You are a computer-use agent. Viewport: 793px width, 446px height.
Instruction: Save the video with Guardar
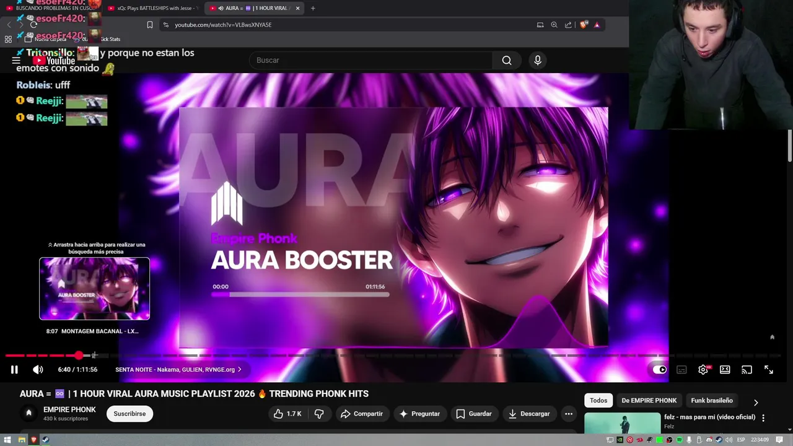click(x=474, y=414)
